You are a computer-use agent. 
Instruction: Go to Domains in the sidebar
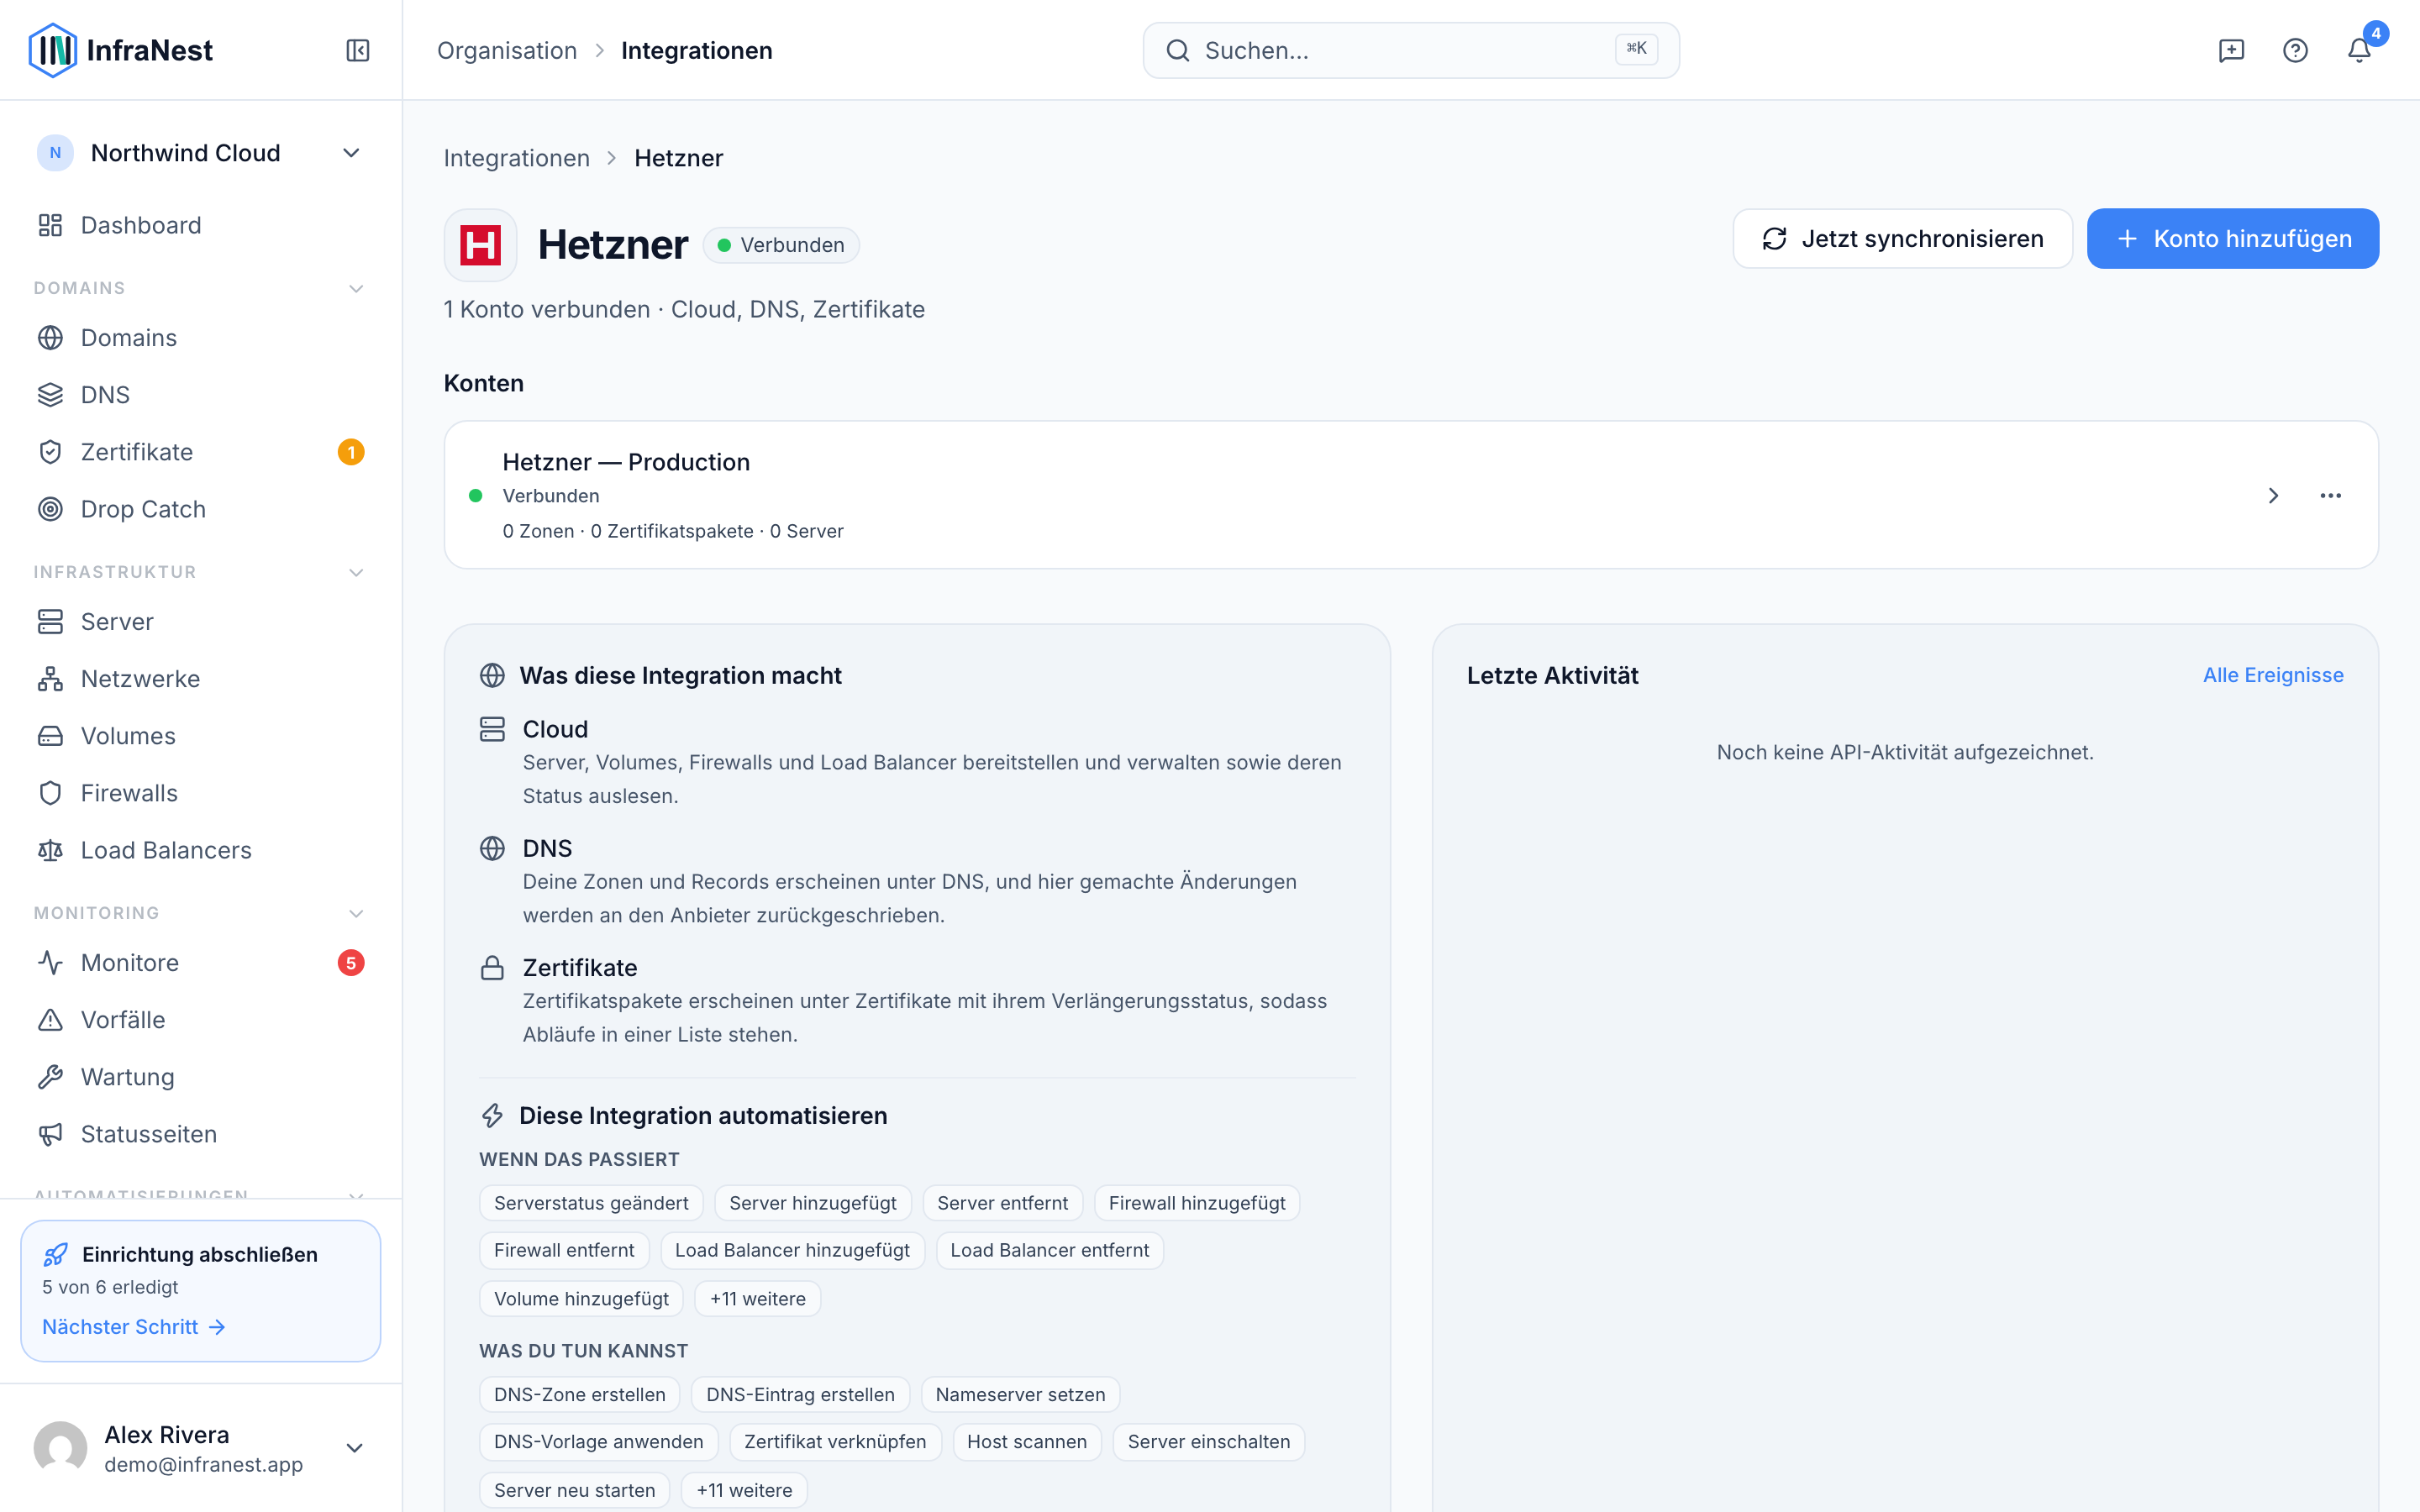[x=201, y=338]
